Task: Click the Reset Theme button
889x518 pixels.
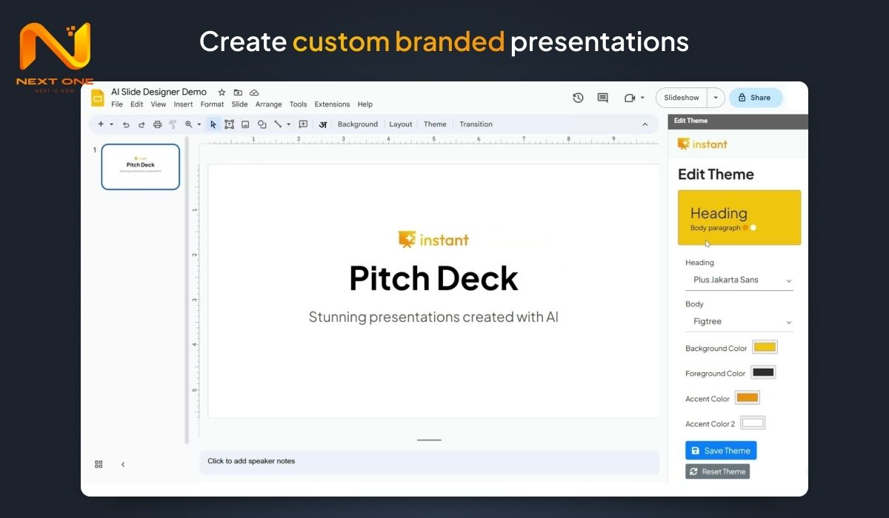Action: (717, 471)
